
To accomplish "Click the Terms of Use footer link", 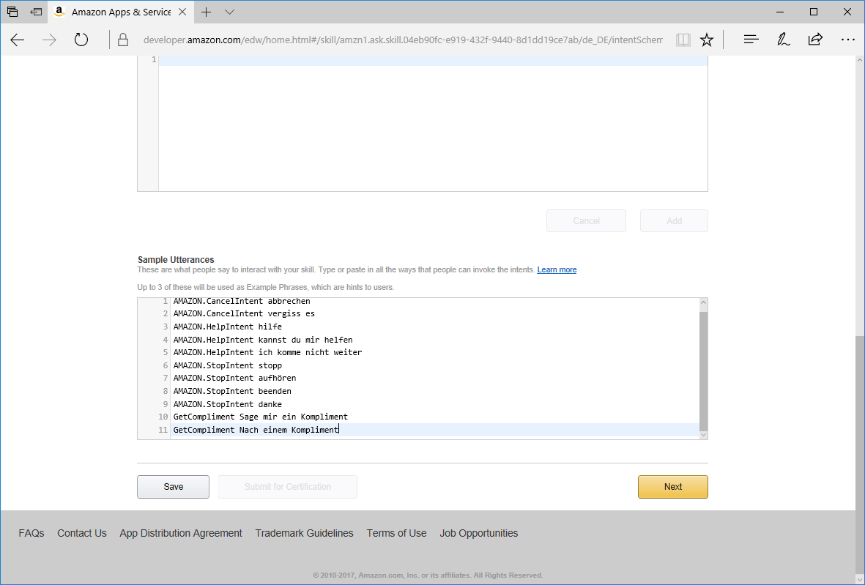I will pos(396,533).
